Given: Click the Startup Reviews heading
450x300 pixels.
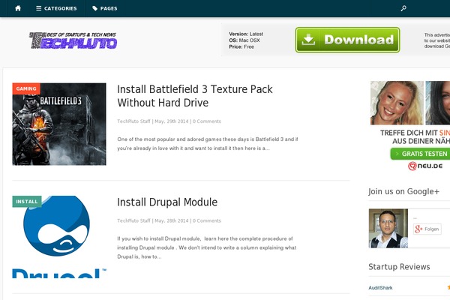Looking at the screenshot, I should tap(399, 267).
